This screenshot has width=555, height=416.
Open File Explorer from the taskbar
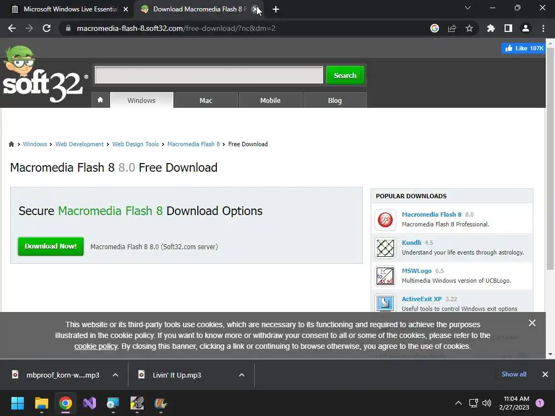(x=41, y=403)
